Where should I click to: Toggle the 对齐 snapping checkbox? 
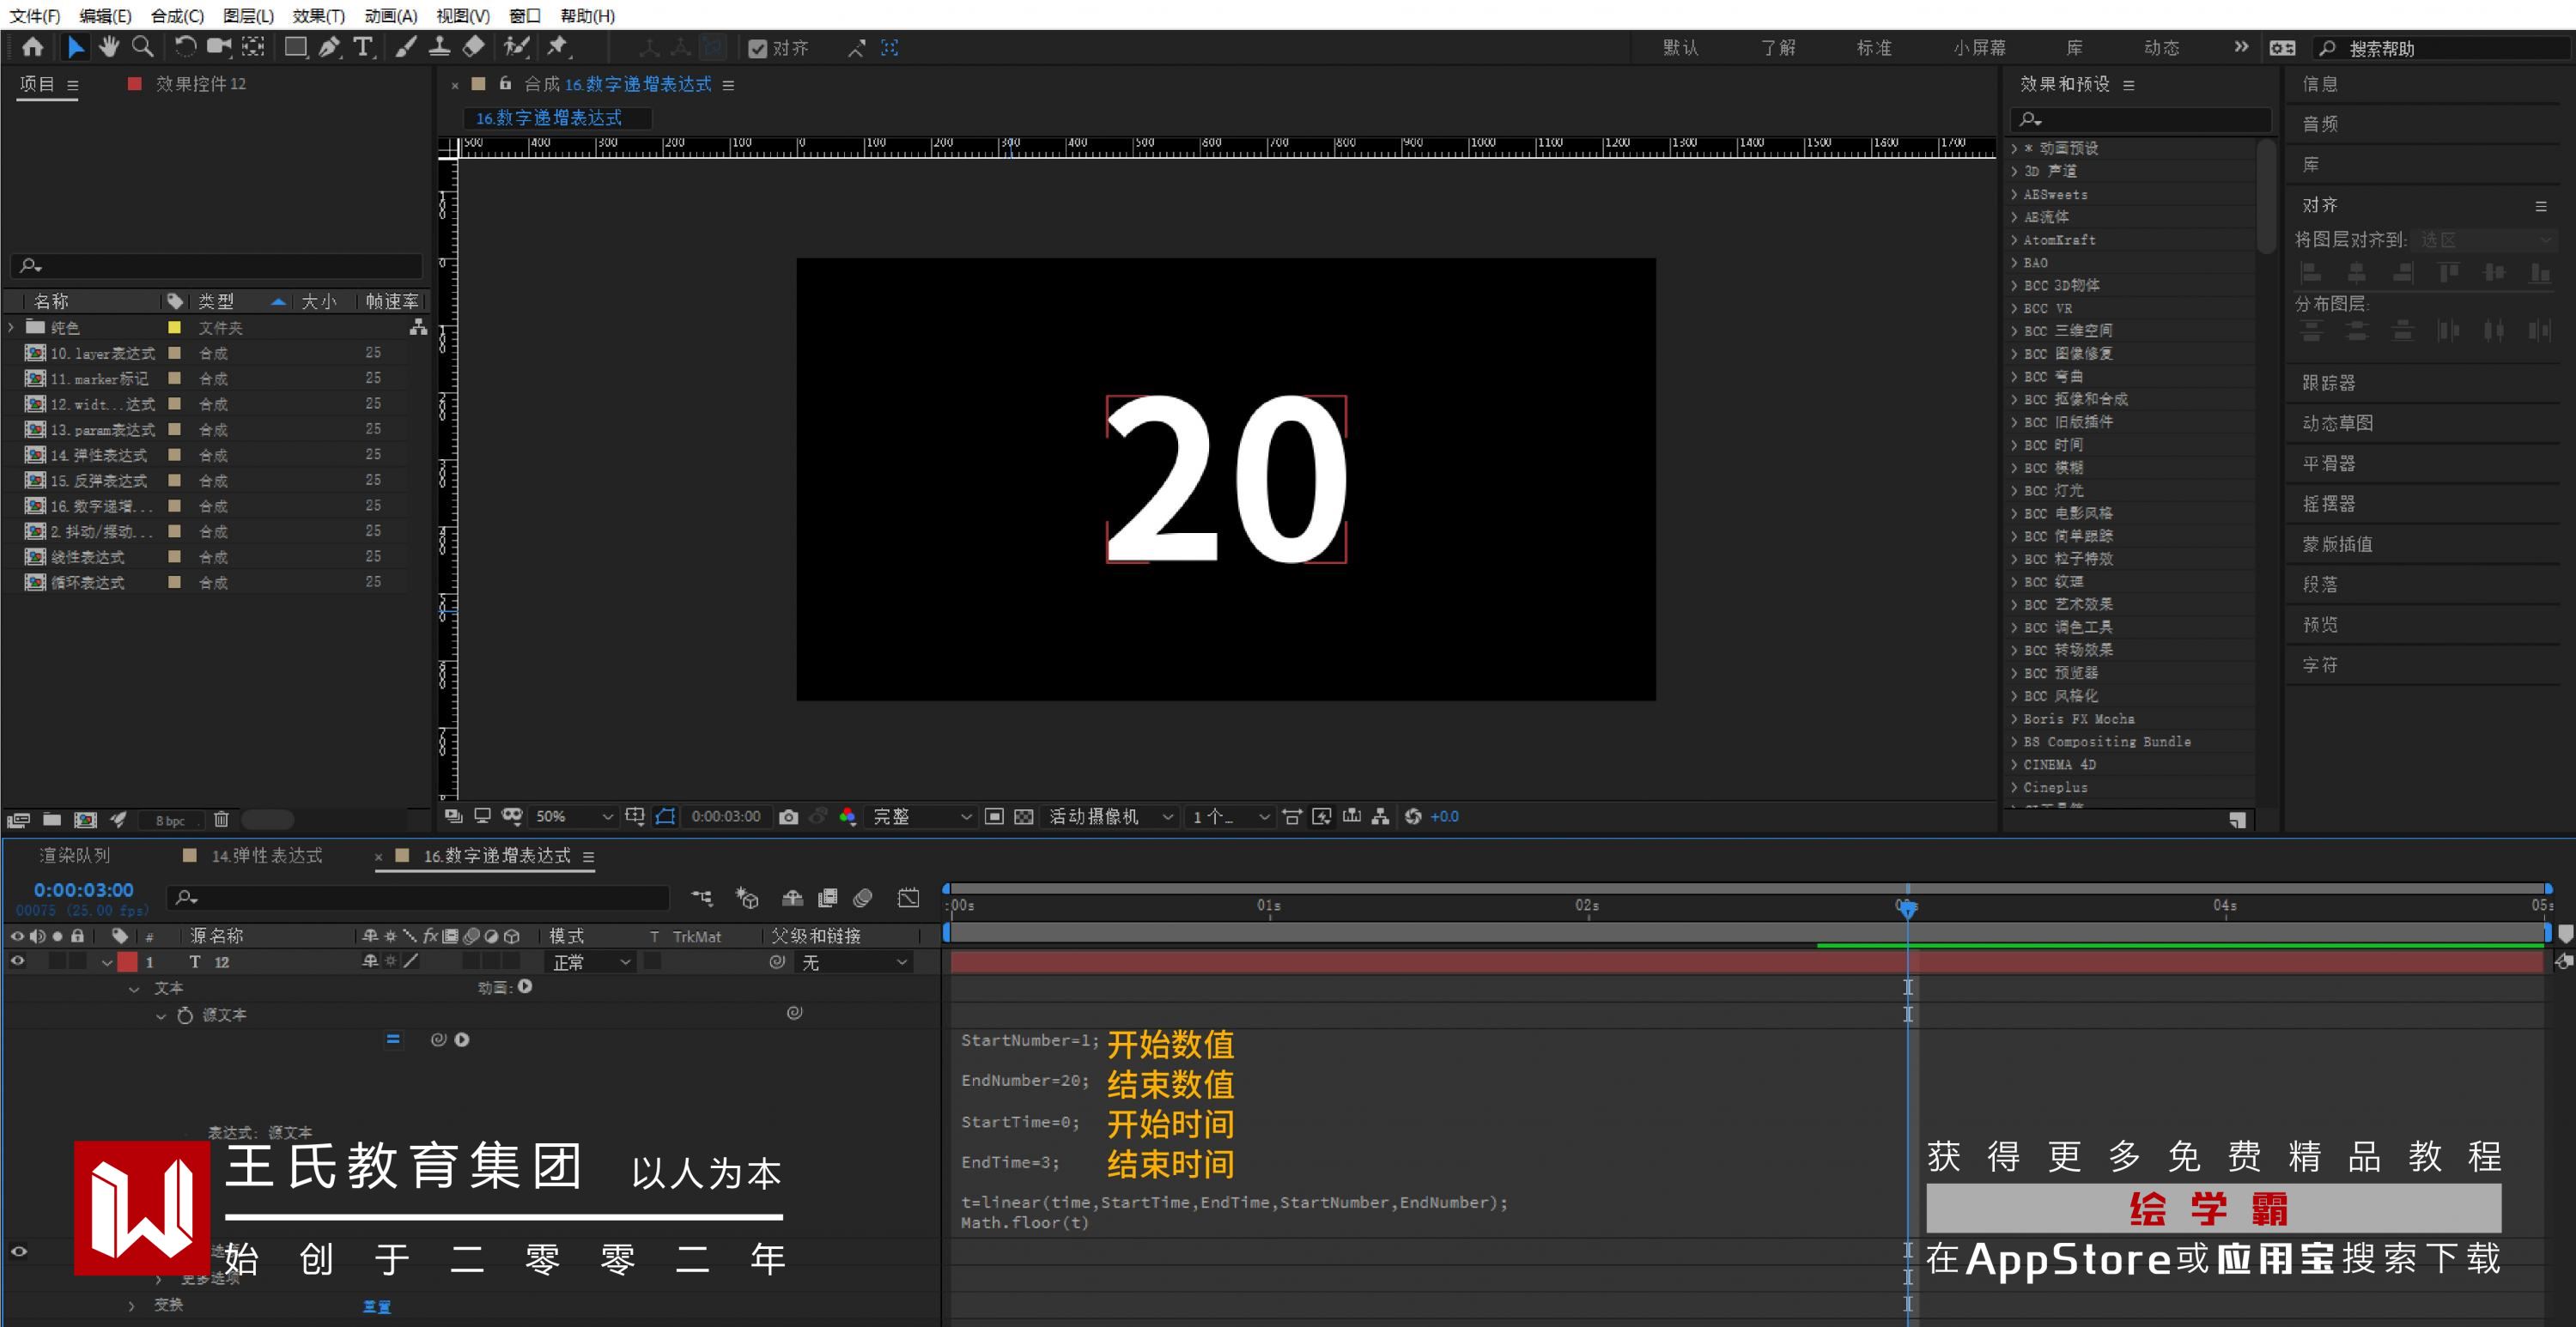point(757,48)
